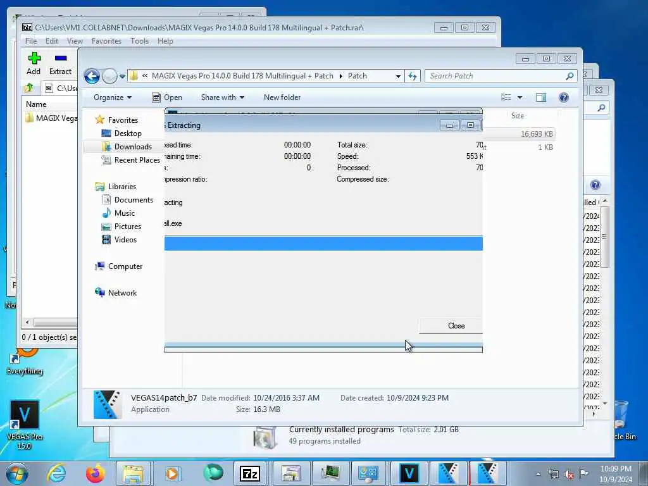Click the help icon in Programs window
Viewport: 648px width, 486px height.
click(595, 185)
